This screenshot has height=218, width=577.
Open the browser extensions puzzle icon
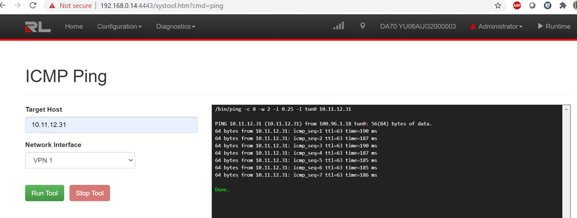click(x=563, y=5)
